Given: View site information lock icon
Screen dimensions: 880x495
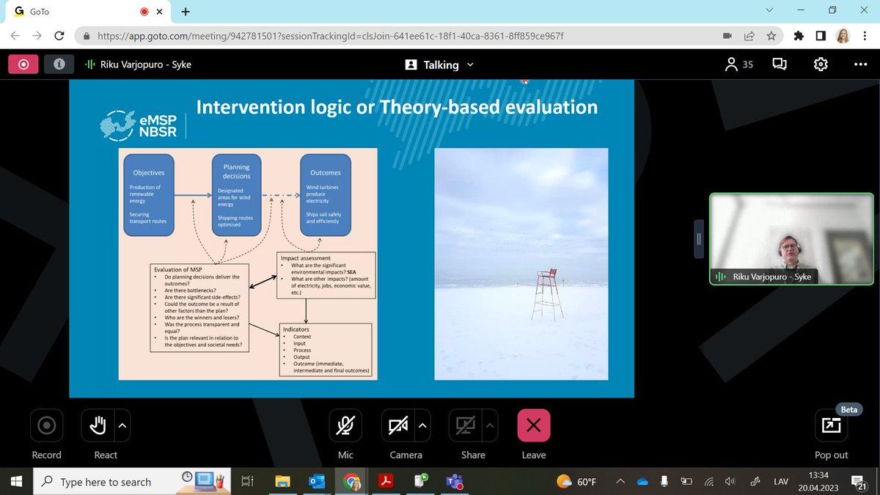Looking at the screenshot, I should [x=87, y=35].
